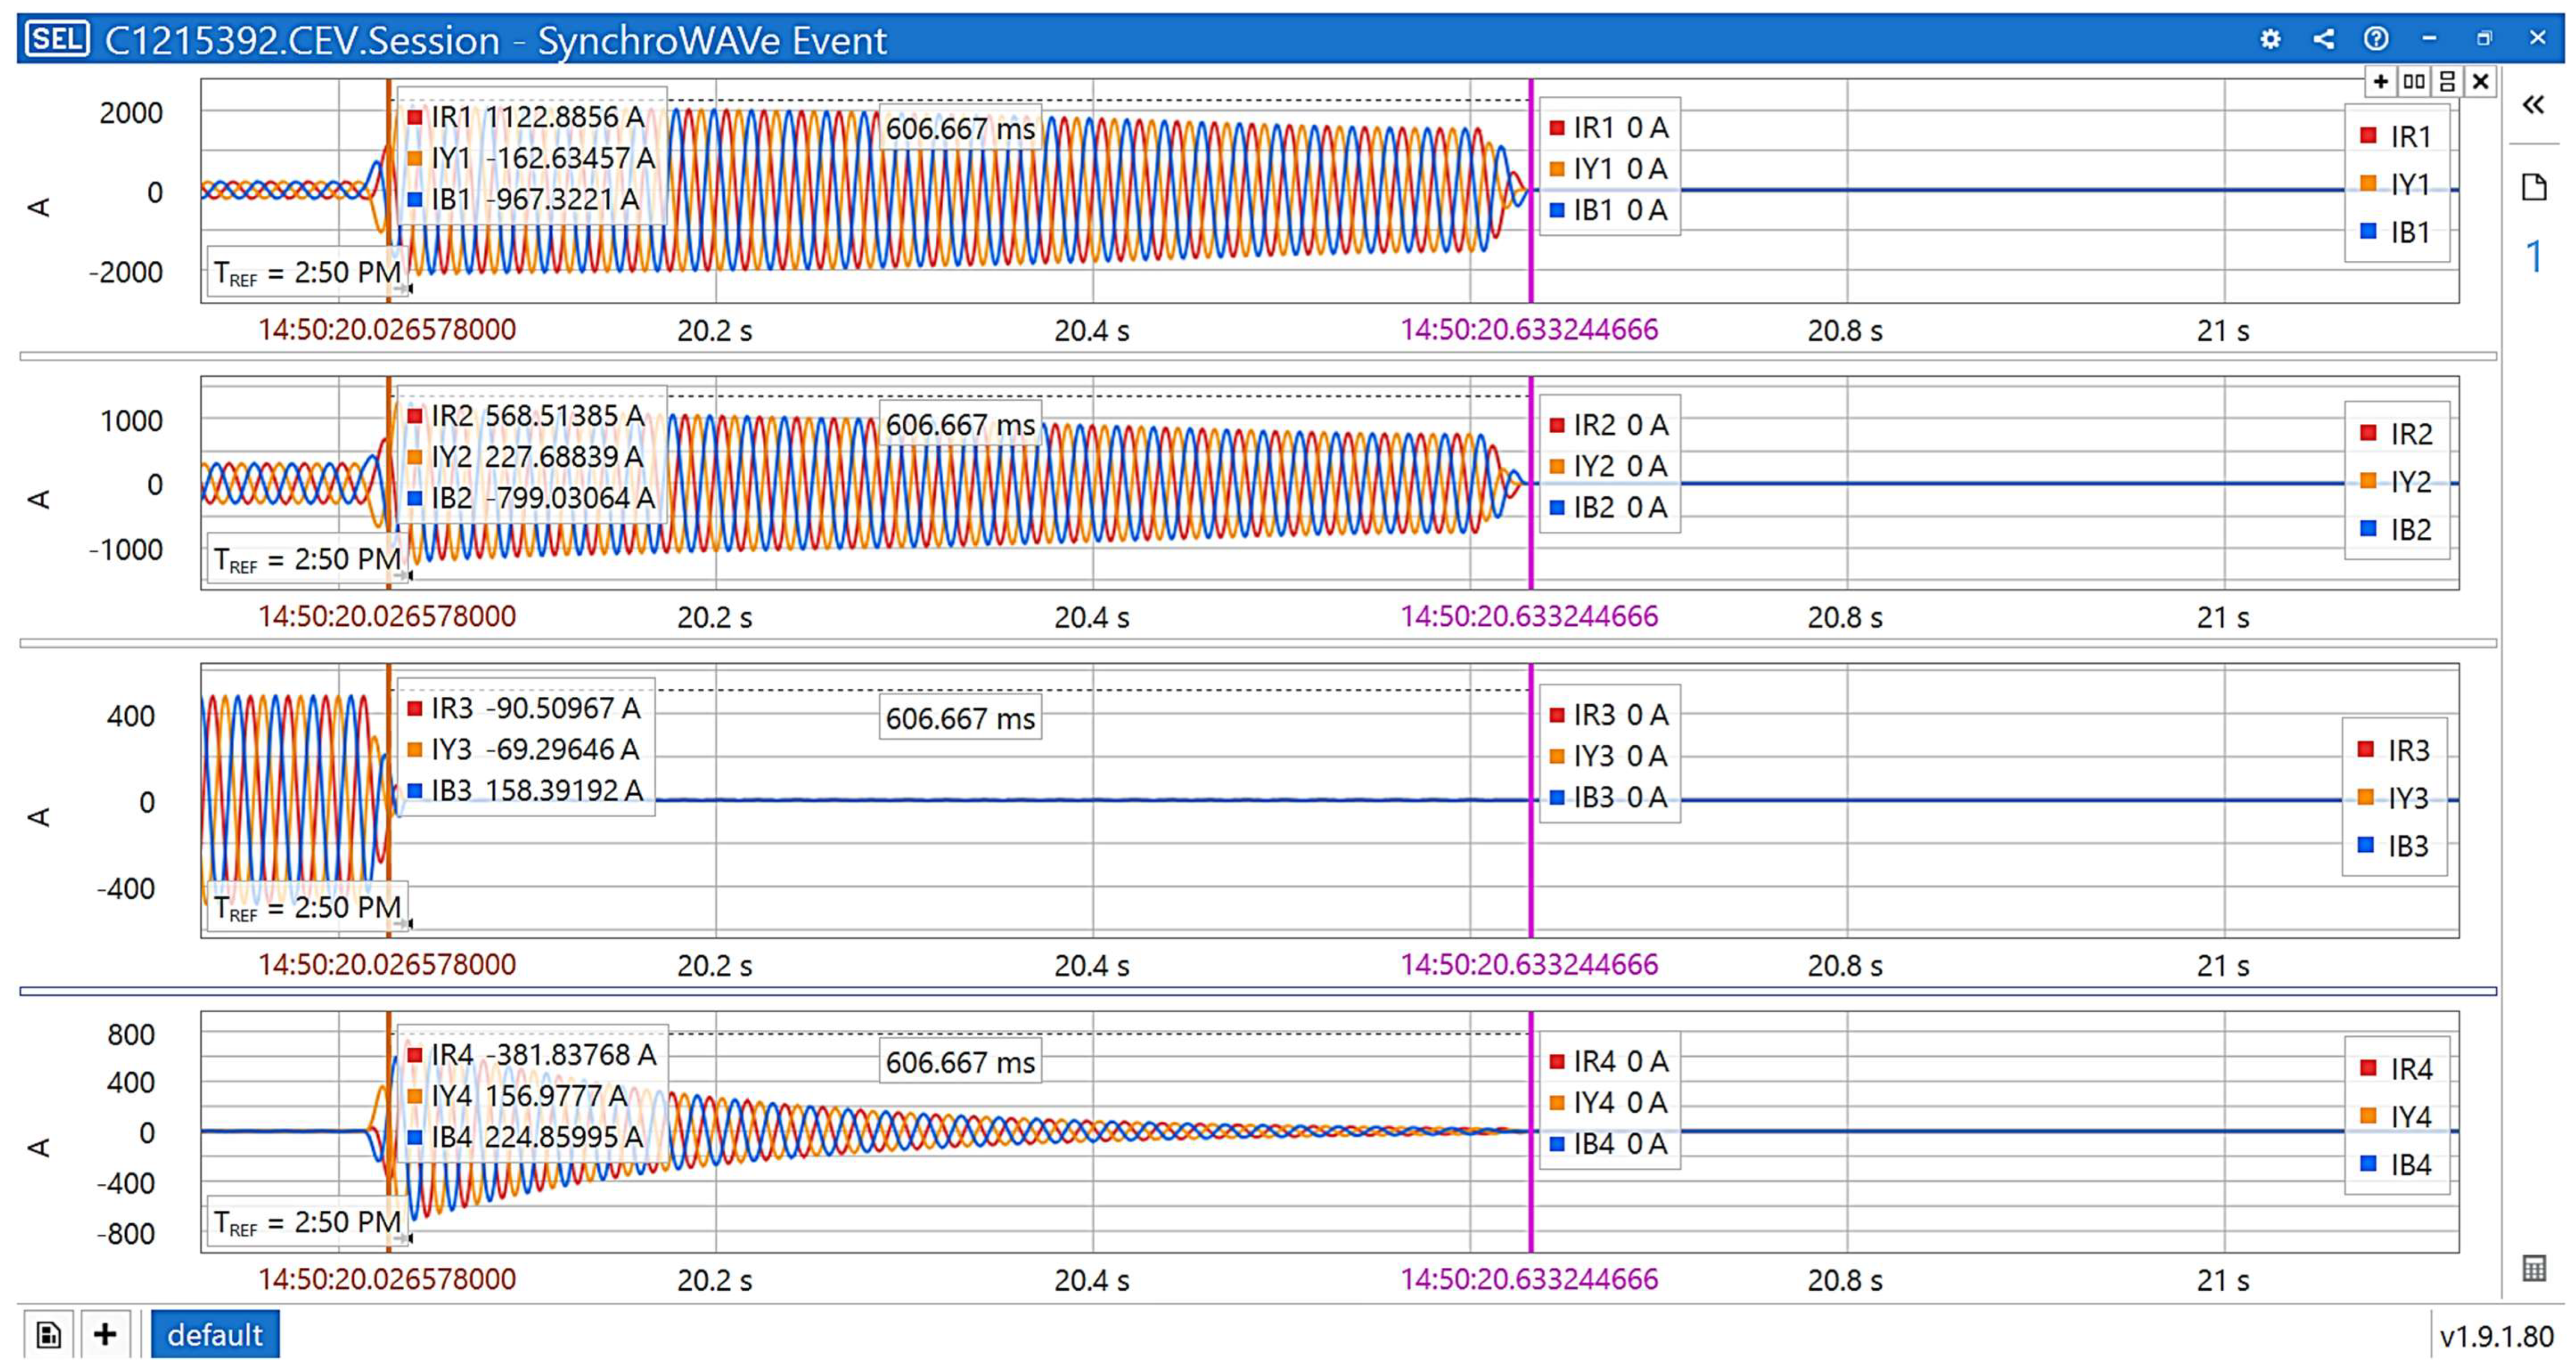This screenshot has width=2576, height=1371.
Task: Click the share icon in title bar
Action: tap(2323, 39)
